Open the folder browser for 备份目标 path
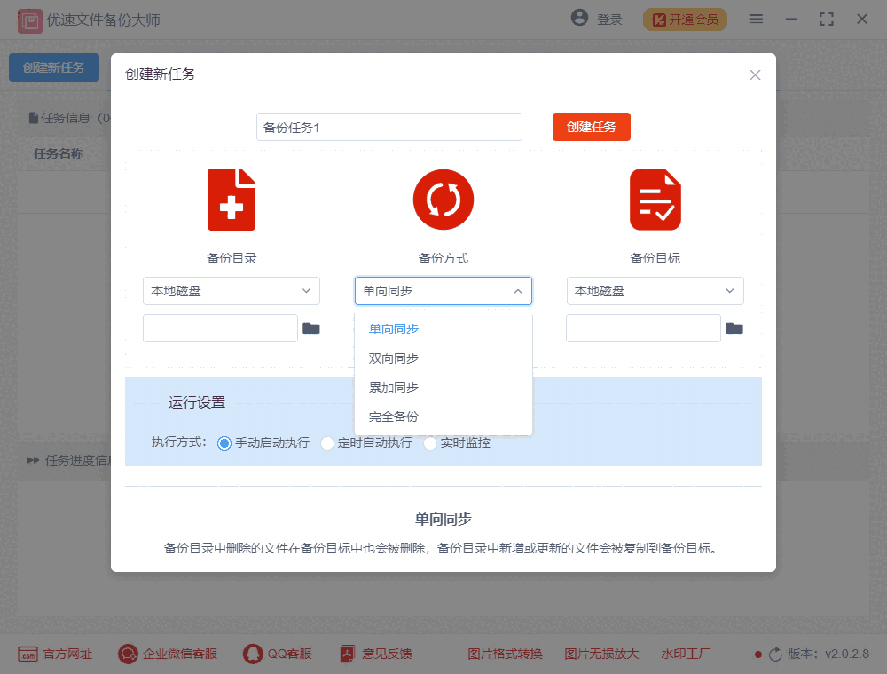The image size is (887, 674). point(734,327)
